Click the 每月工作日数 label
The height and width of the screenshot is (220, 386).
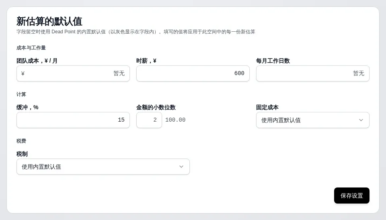pyautogui.click(x=273, y=61)
